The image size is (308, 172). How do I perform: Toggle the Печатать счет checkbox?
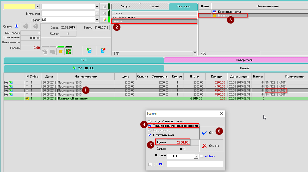coord(150,135)
